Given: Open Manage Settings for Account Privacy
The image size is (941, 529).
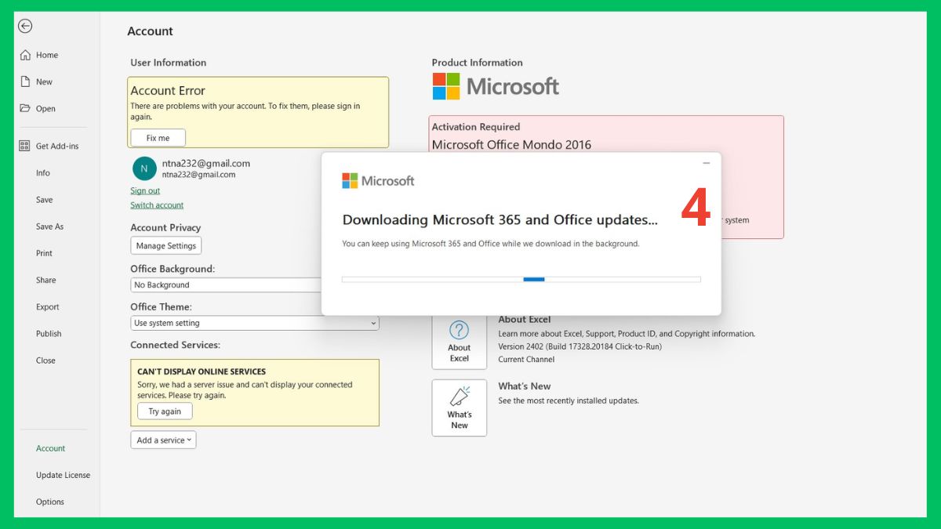Looking at the screenshot, I should point(165,245).
